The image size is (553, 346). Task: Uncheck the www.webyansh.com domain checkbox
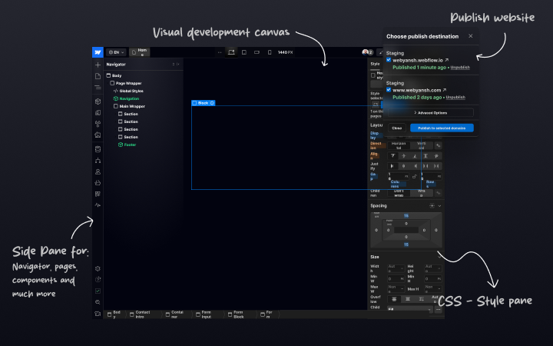tap(389, 90)
